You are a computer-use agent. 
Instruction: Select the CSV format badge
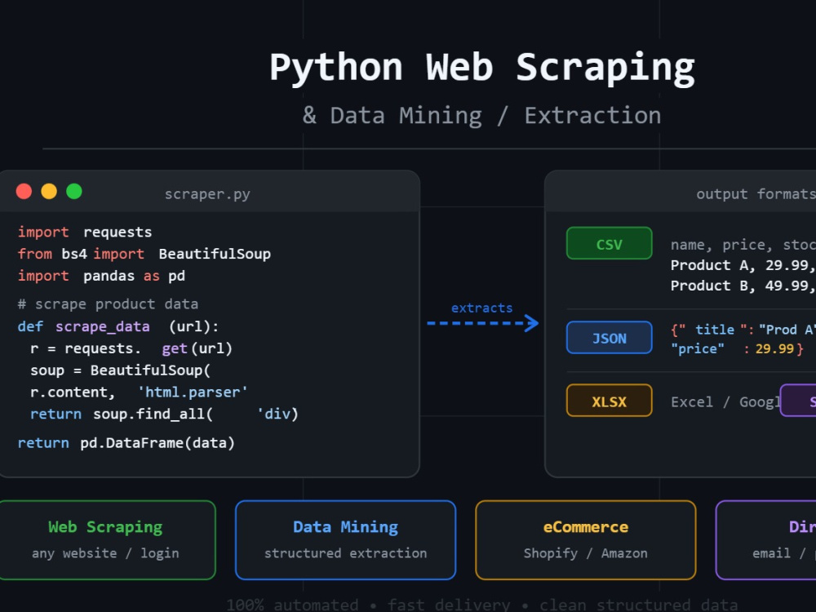pyautogui.click(x=609, y=243)
